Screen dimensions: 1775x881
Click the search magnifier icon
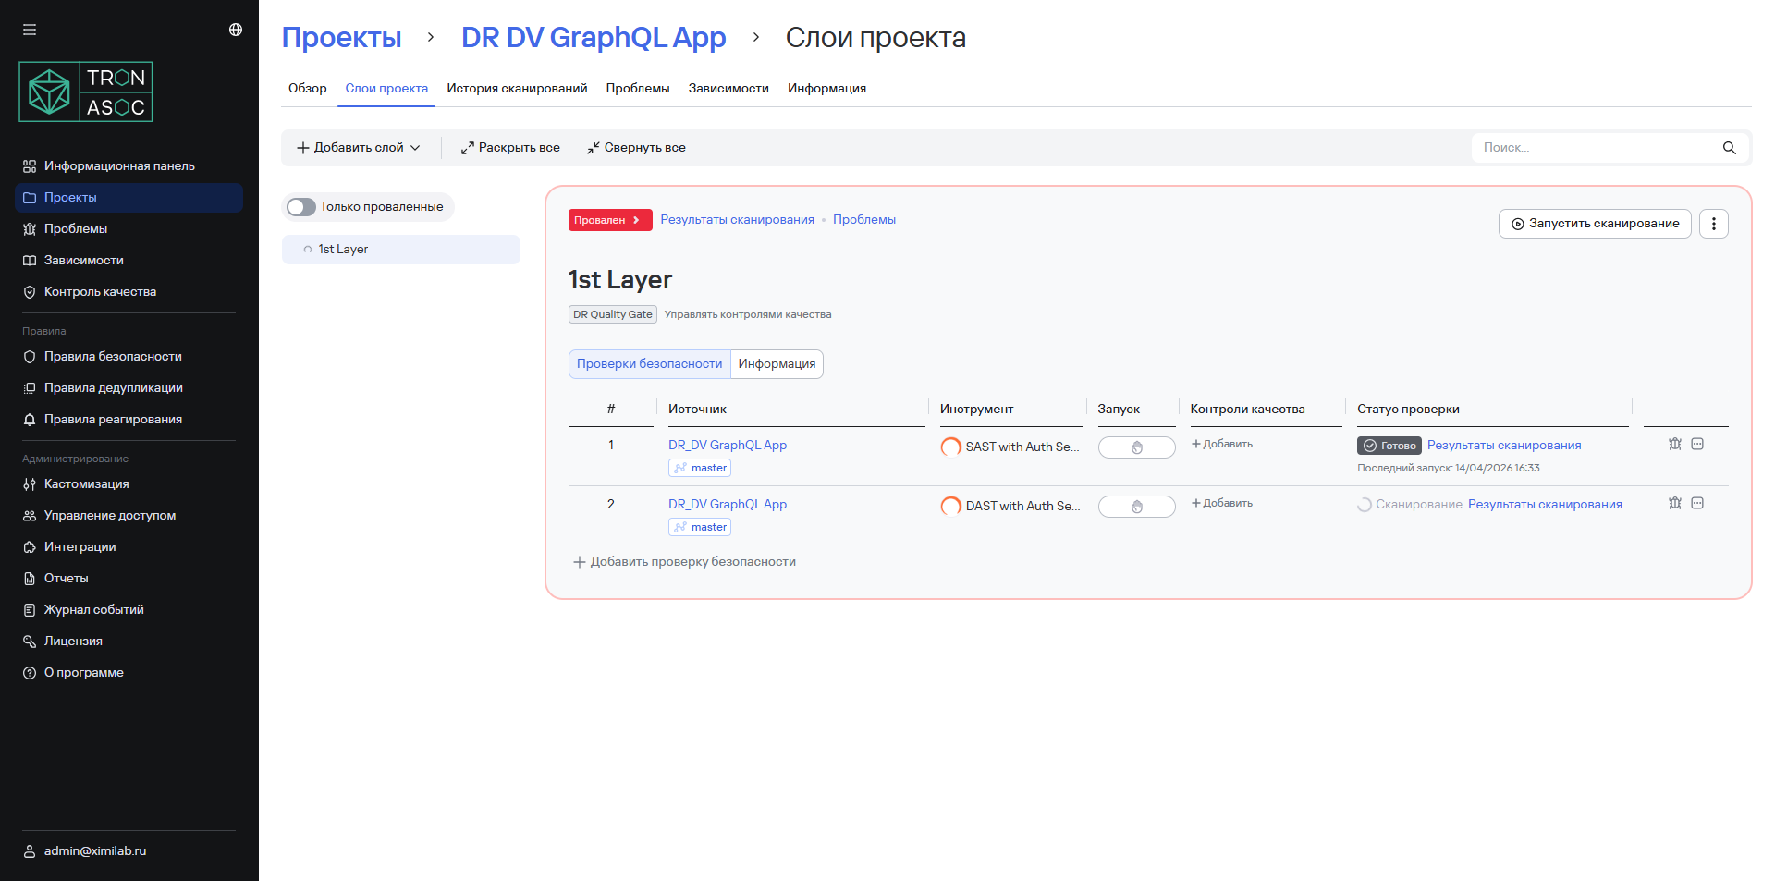click(1729, 148)
